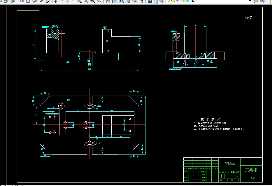Open the Zoom Window flyout tool

click(92, 1)
